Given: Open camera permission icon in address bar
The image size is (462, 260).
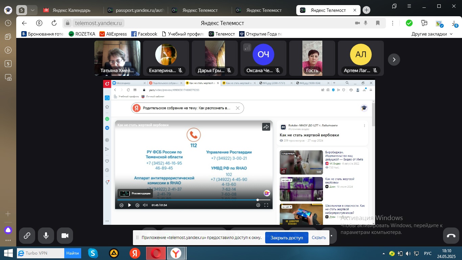Looking at the screenshot, I should (357, 23).
